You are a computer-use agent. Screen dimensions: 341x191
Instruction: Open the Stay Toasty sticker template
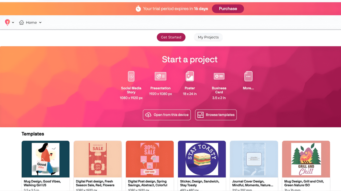coord(202,159)
